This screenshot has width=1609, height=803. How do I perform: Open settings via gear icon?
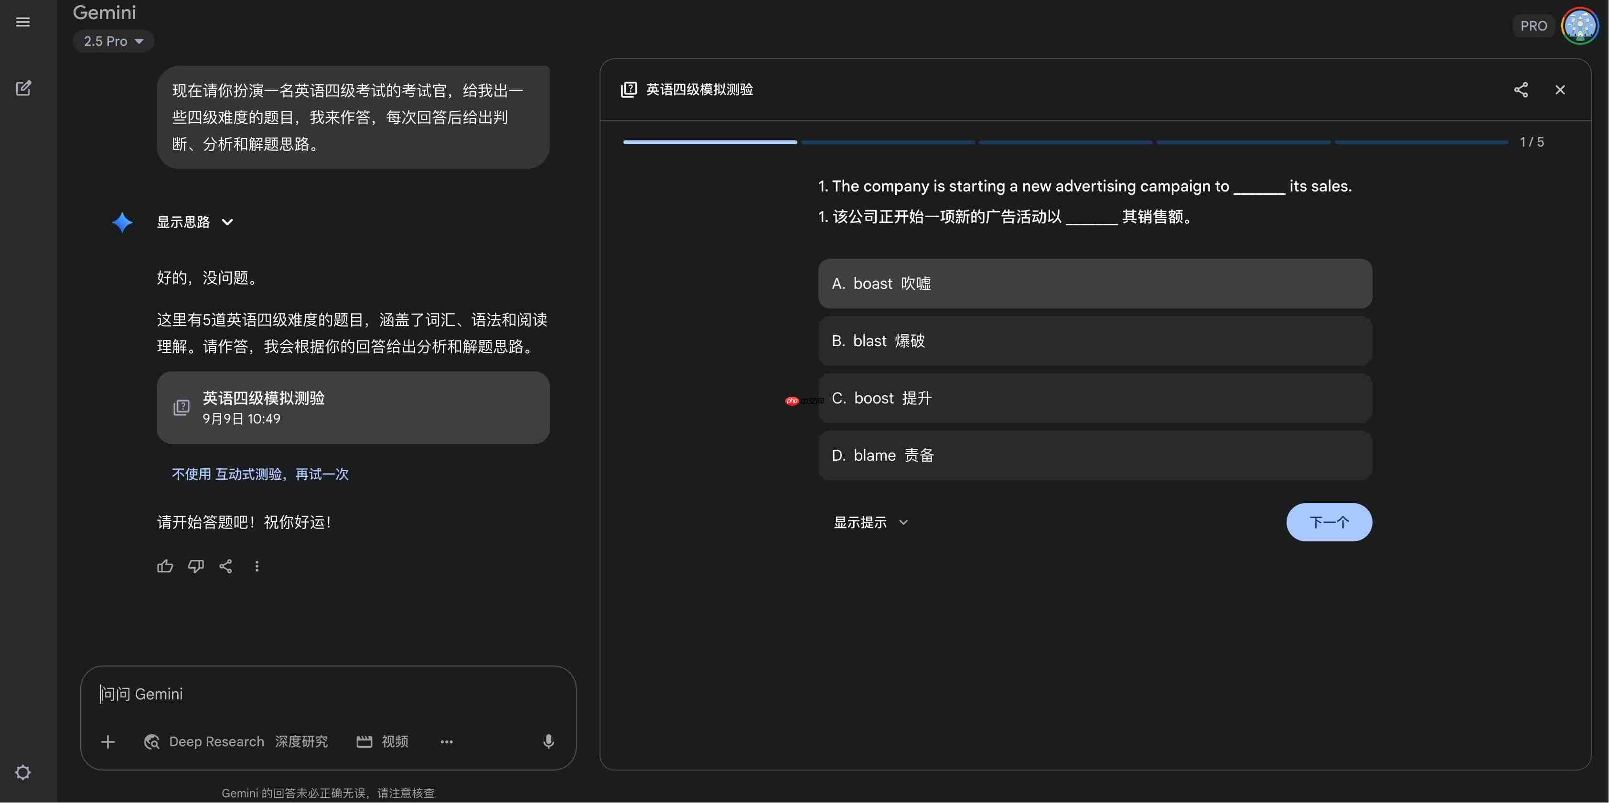(23, 772)
